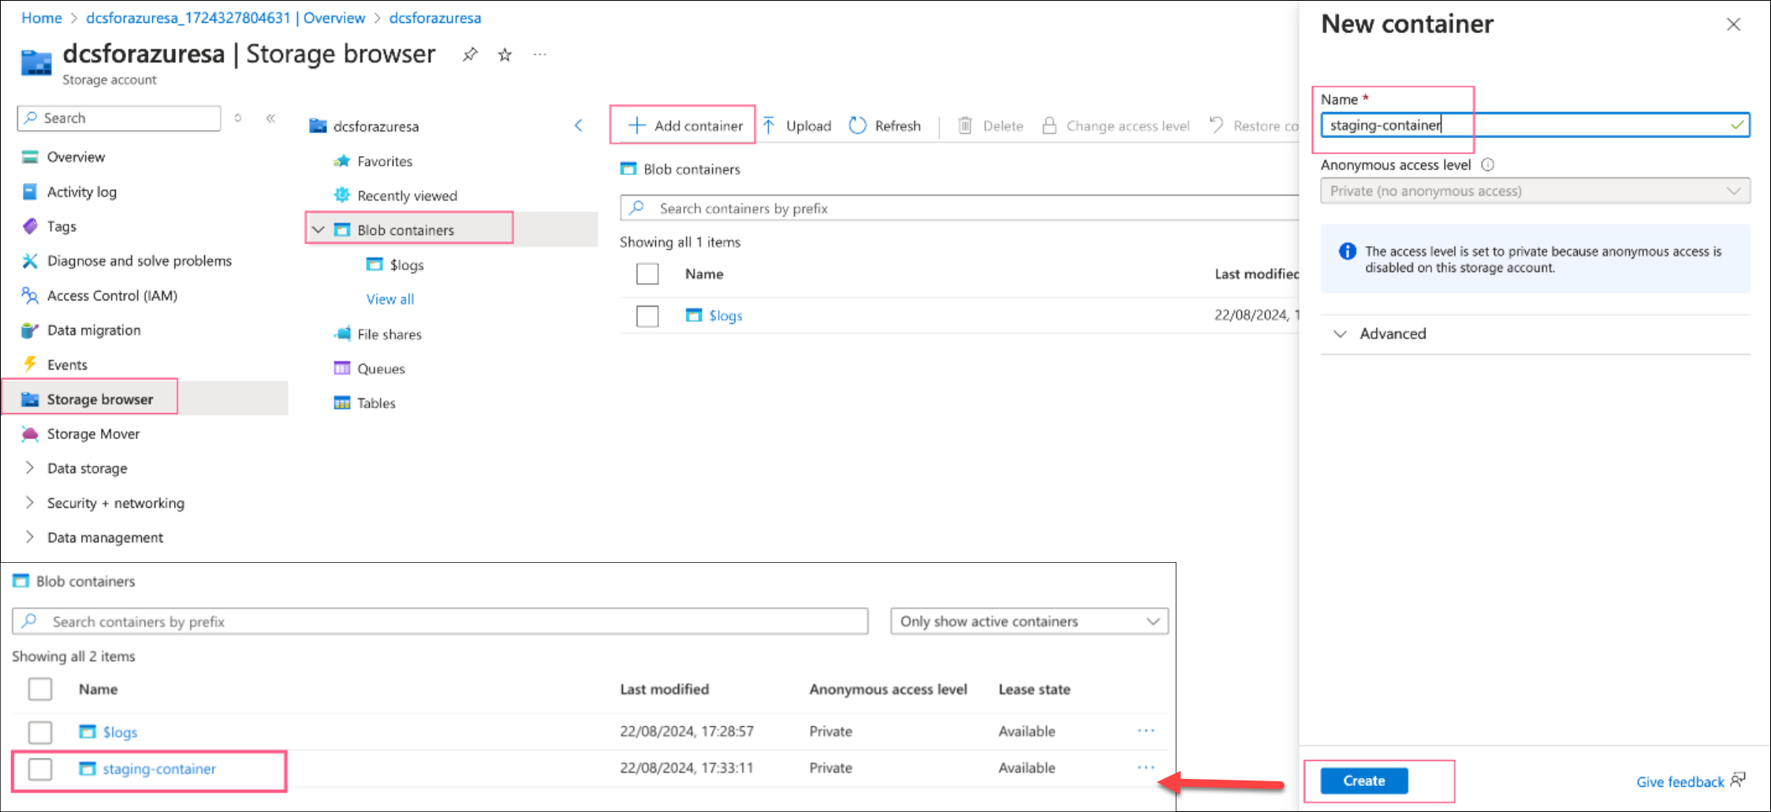This screenshot has width=1771, height=812.
Task: Pin the Storage browser page
Action: click(x=470, y=54)
